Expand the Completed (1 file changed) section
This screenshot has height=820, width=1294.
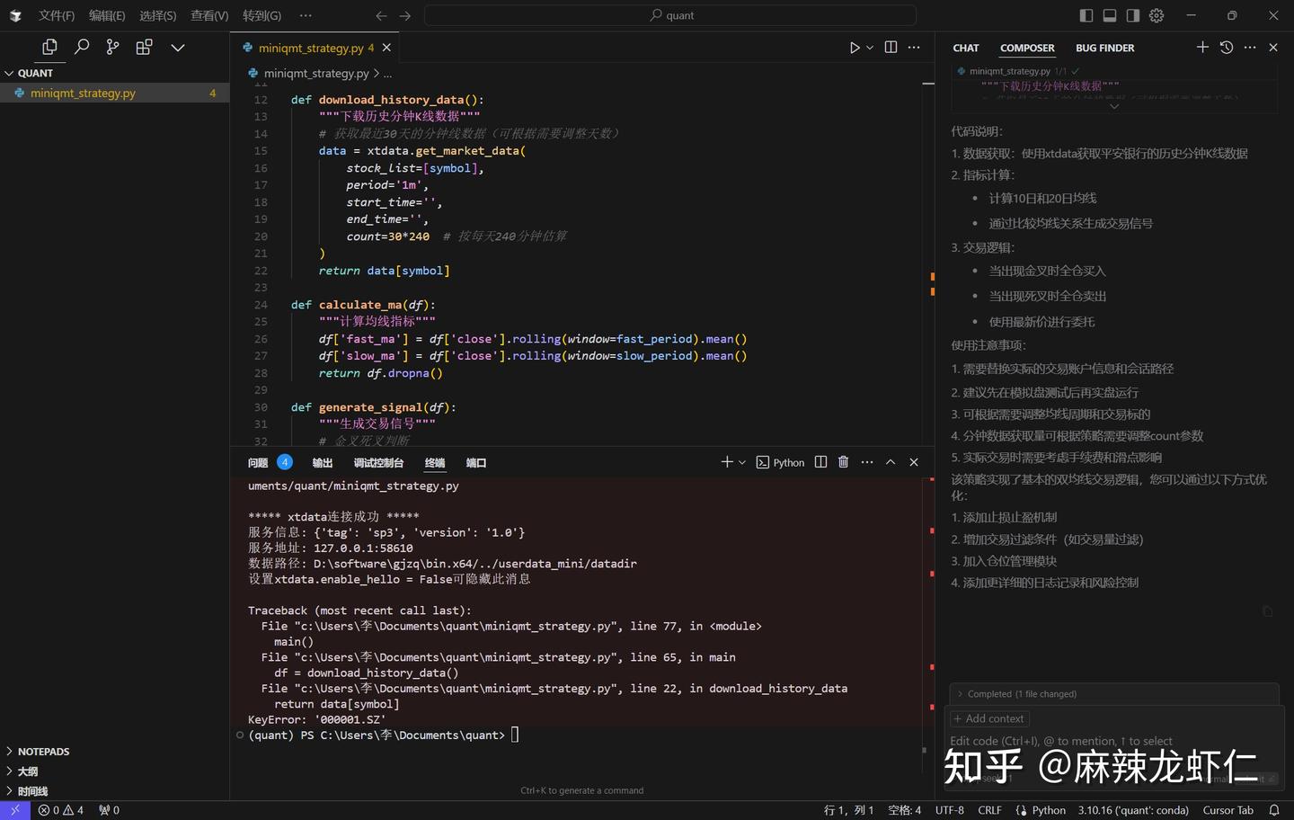click(x=1114, y=694)
